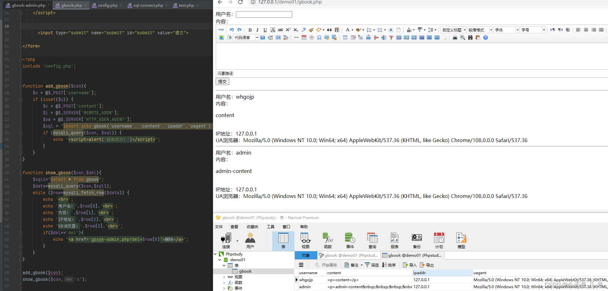Select the format painter brush icon
Viewport: 608px width, 291px height.
(311, 30)
